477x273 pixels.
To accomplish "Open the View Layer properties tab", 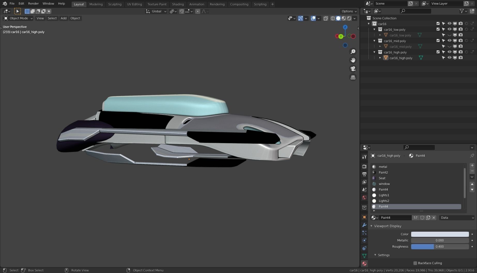I will pyautogui.click(x=364, y=182).
